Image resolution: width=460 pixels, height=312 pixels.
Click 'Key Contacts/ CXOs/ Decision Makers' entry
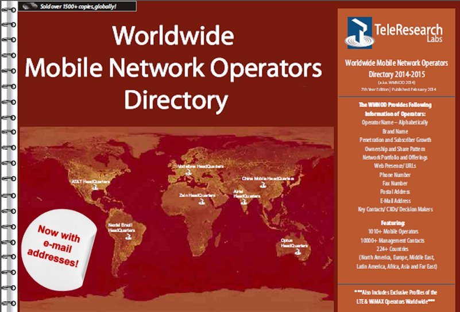pyautogui.click(x=395, y=209)
